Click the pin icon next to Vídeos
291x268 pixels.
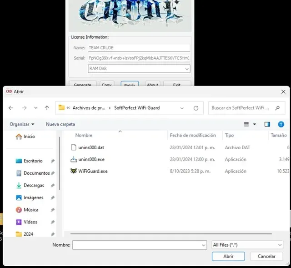coord(53,222)
